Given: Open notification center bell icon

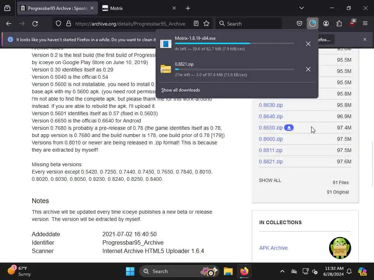Looking at the screenshot, I should [x=349, y=271].
